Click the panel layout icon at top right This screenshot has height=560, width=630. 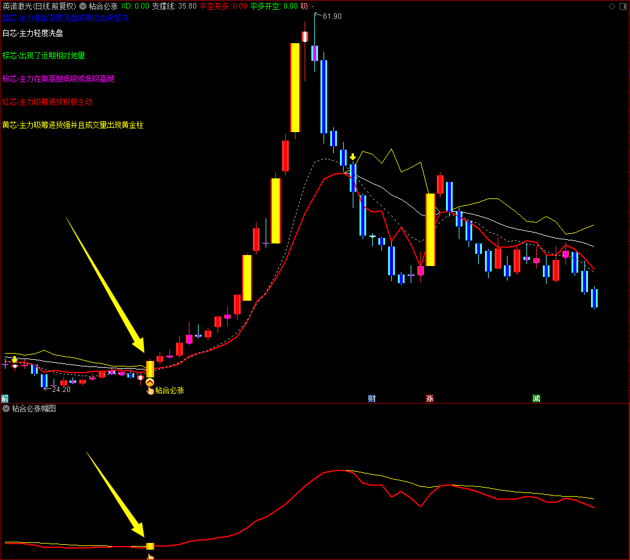tap(623, 6)
